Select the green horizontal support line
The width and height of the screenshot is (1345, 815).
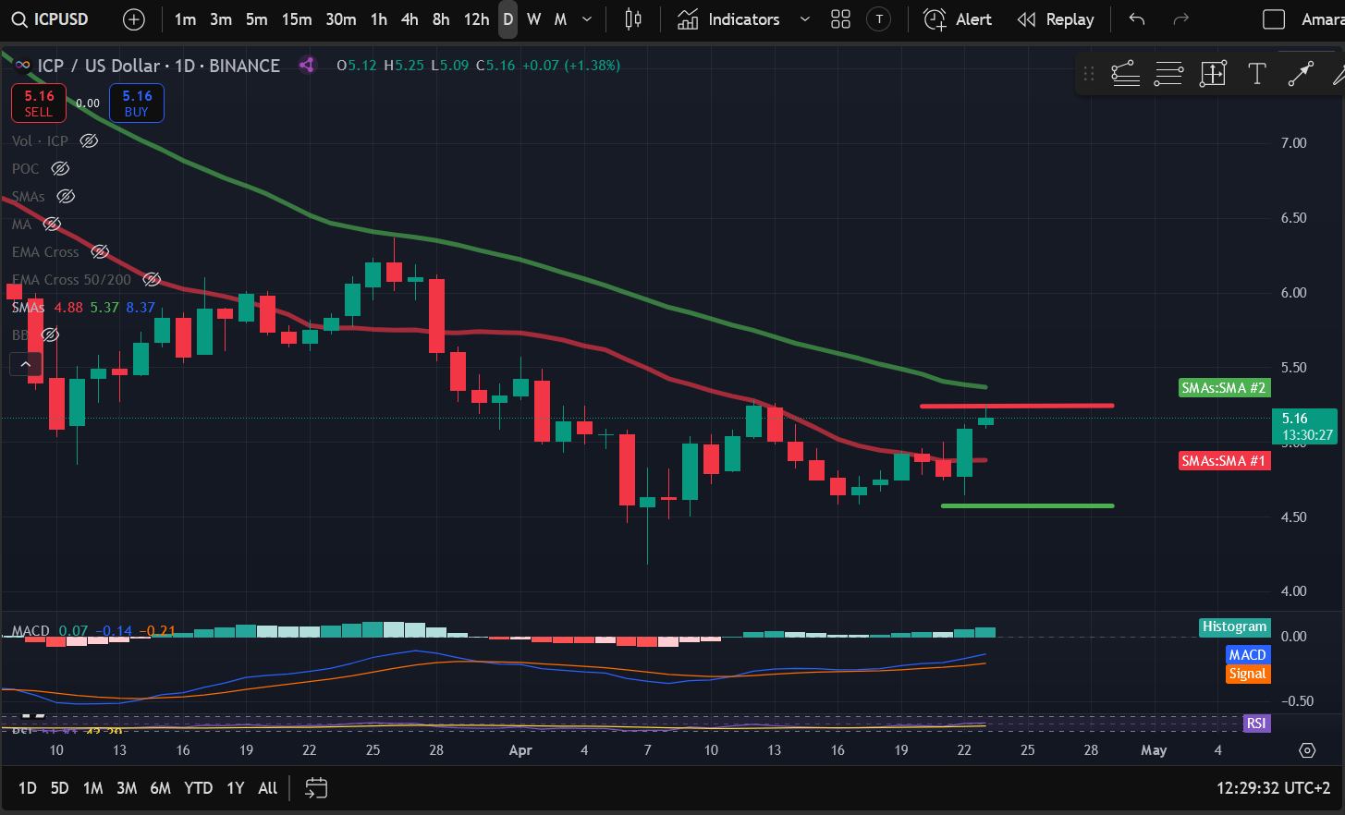point(1027,505)
